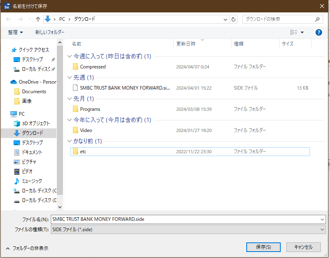Click フォルダーの非表示 toggle
Screen dimensions: 330x258
coord(27,248)
